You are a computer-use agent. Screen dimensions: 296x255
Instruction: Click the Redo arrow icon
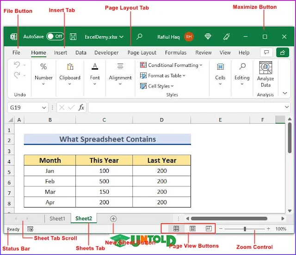[x=17, y=75]
